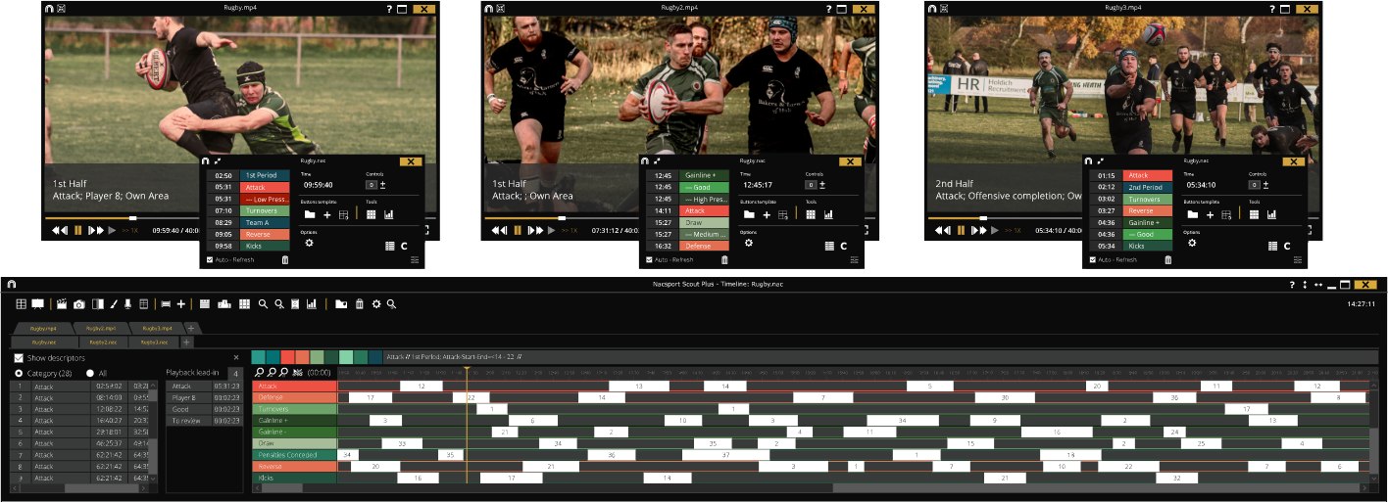1388x502 pixels.
Task: Open bar chart tool in Rugby3.mp4 panel
Action: 1272,214
